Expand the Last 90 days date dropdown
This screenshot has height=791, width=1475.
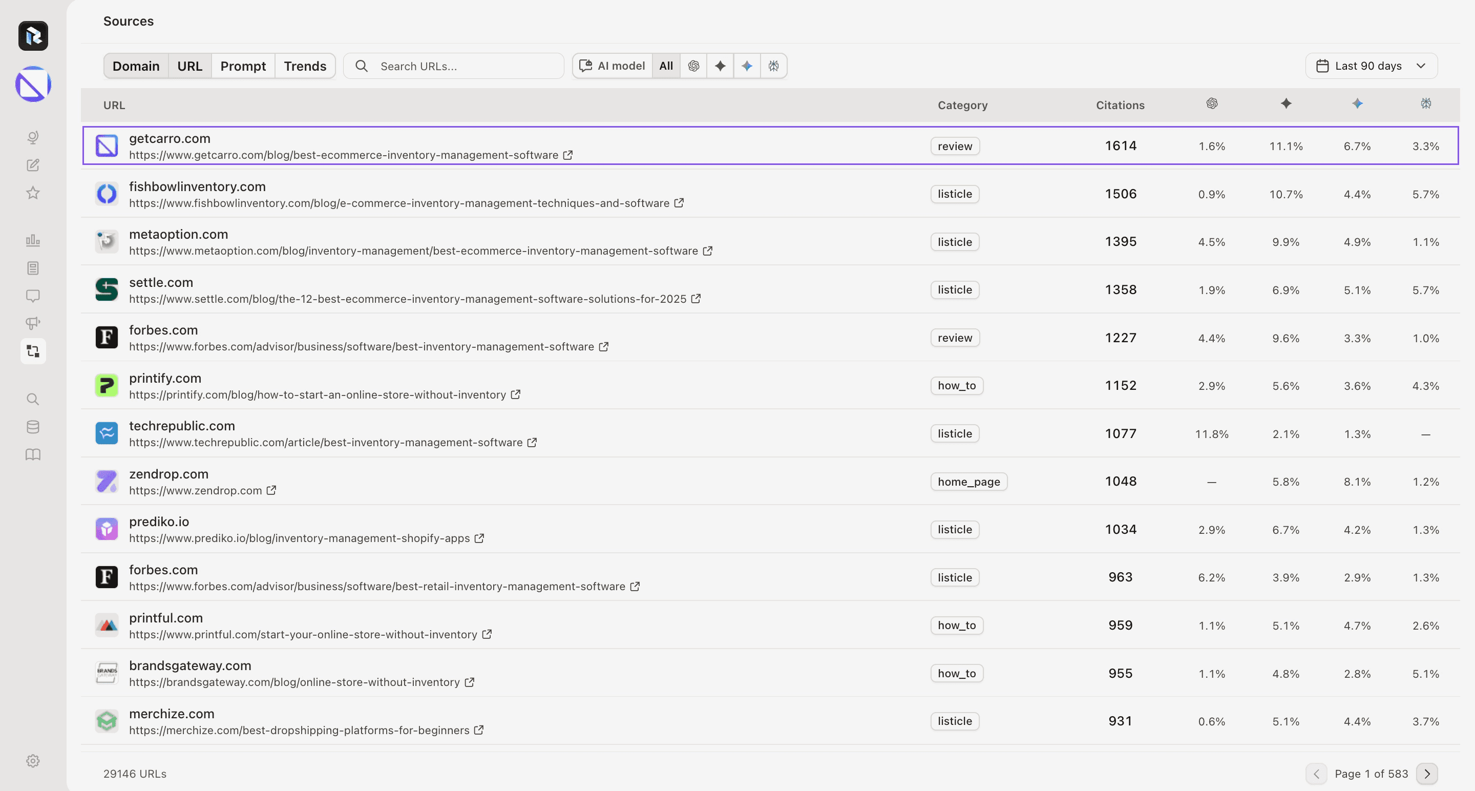[1372, 66]
